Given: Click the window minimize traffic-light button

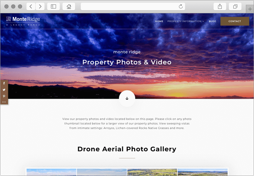Looking at the screenshot, I should click(13, 6).
